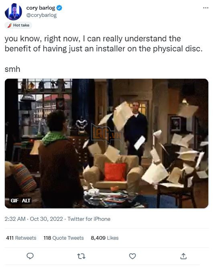View the 8,409 Likes list
The width and height of the screenshot is (214, 267).
coord(104,238)
